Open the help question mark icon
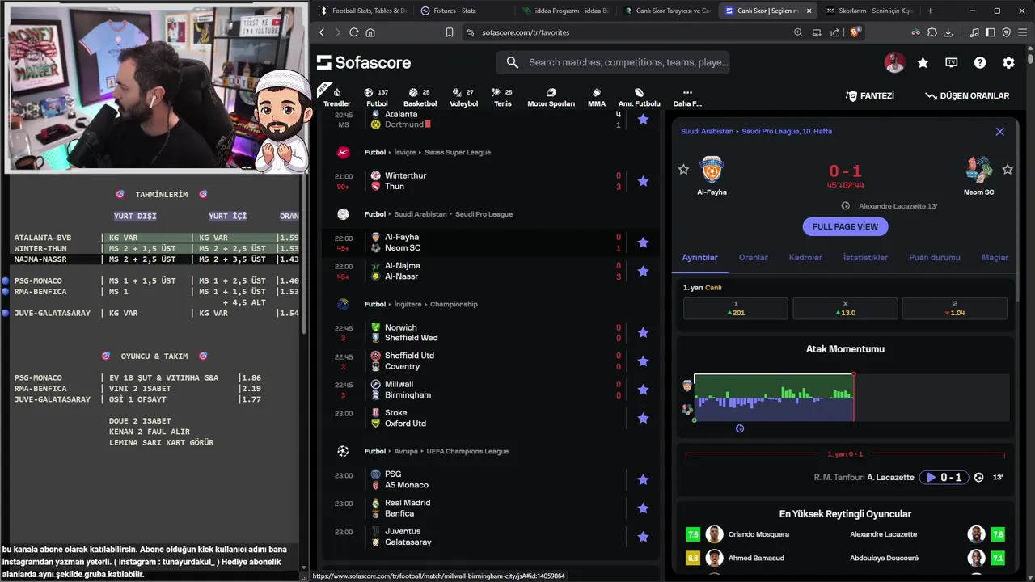 point(980,63)
